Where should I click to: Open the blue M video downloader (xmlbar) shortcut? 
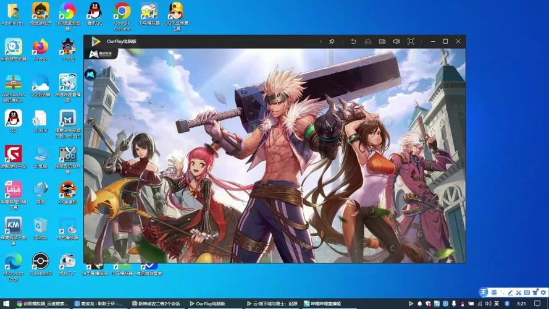(x=67, y=124)
